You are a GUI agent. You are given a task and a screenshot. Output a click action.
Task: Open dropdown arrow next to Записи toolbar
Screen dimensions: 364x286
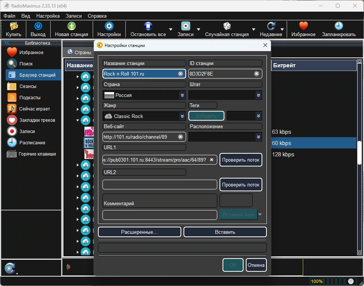[199, 29]
